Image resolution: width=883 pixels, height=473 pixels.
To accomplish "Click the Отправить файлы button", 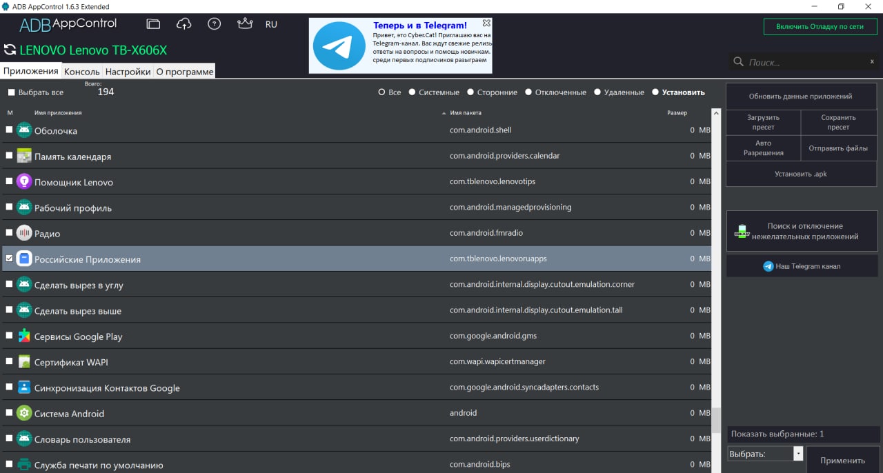I will 838,148.
